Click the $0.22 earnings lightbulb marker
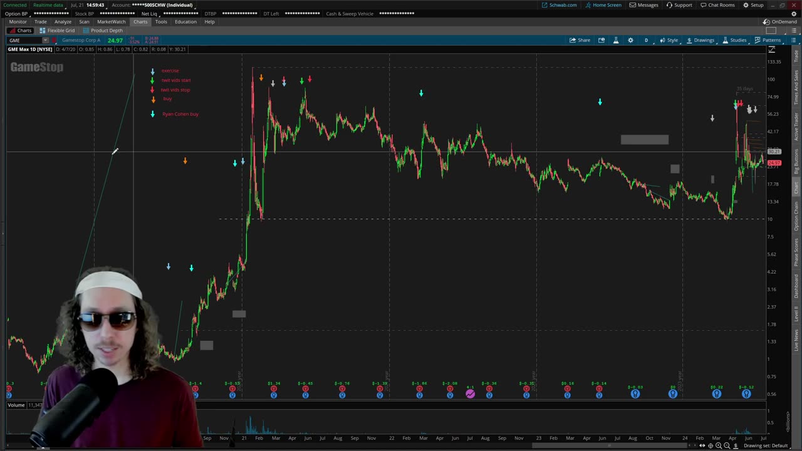 [717, 394]
